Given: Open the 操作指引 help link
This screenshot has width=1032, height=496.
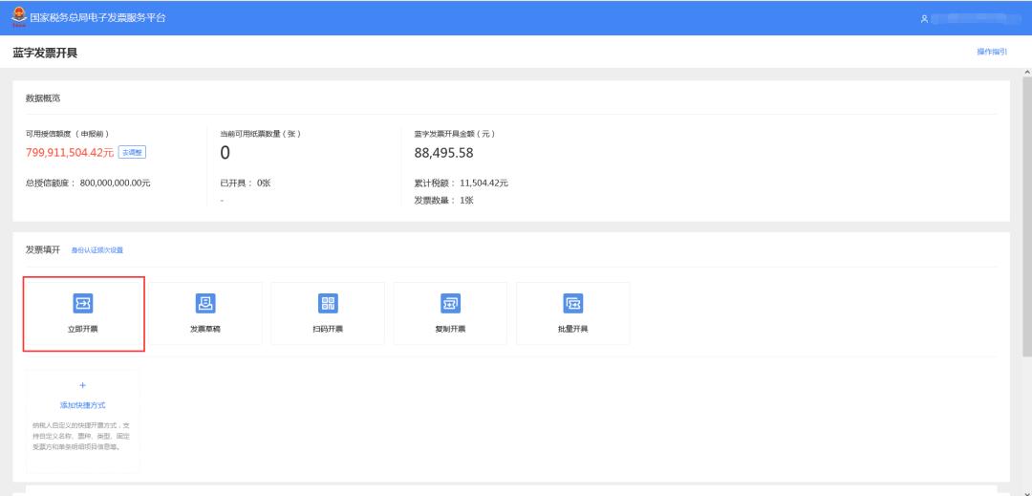Looking at the screenshot, I should tap(991, 52).
